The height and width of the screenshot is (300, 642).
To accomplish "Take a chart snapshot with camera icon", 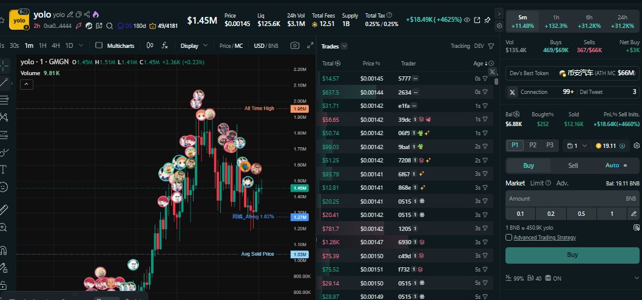I will coord(295,45).
